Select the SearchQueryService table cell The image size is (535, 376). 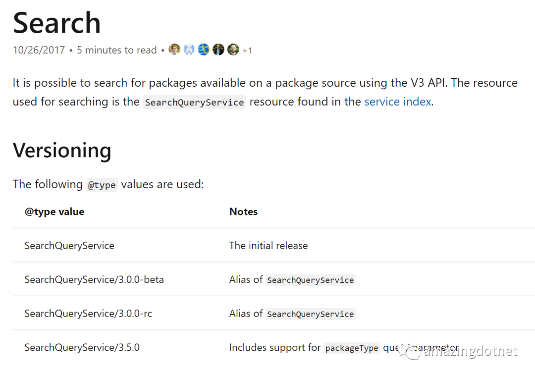(x=69, y=246)
